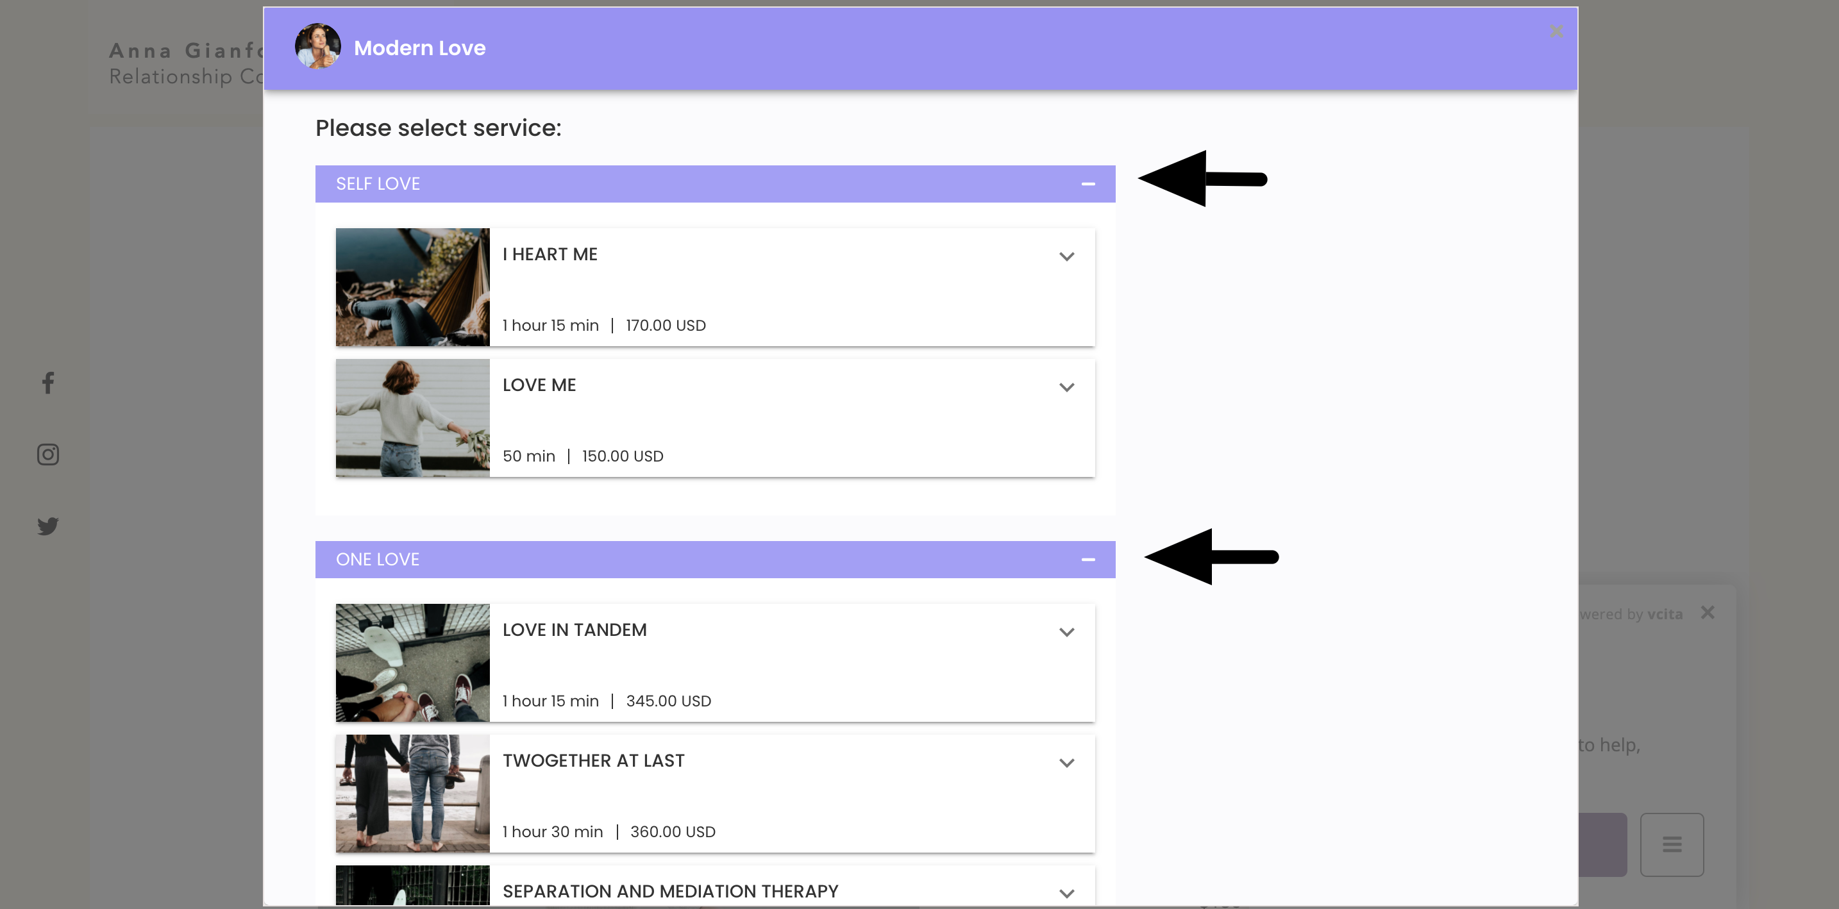Click the TWOGETHER AT LAST couple thumbnail
The image size is (1839, 909).
pyautogui.click(x=413, y=793)
